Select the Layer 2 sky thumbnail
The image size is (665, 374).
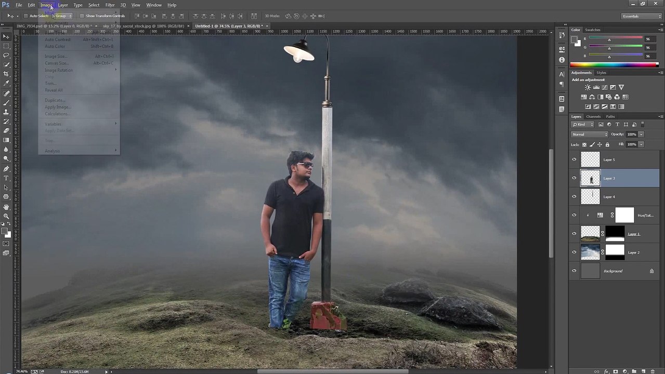[590, 252]
